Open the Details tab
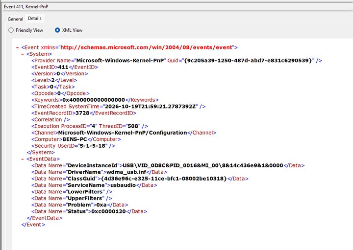353x250 pixels. 35,19
